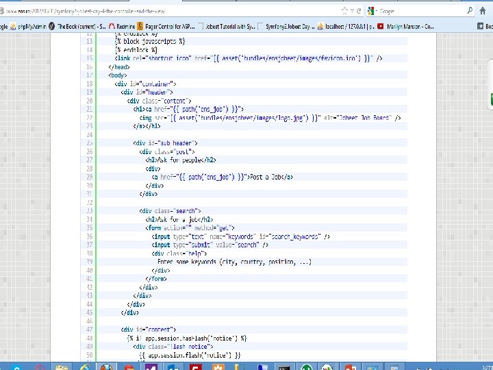The height and width of the screenshot is (370, 493).
Task: Click the hasFlash('notice') if line
Action: click(x=187, y=338)
